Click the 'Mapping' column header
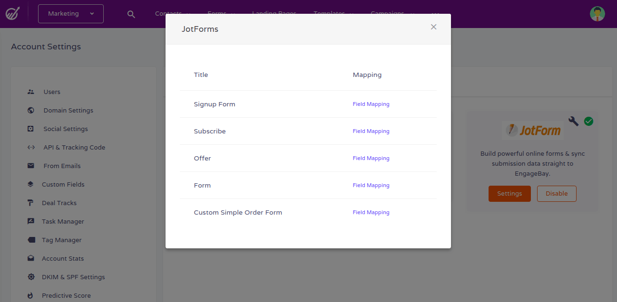The width and height of the screenshot is (617, 302). (x=367, y=75)
